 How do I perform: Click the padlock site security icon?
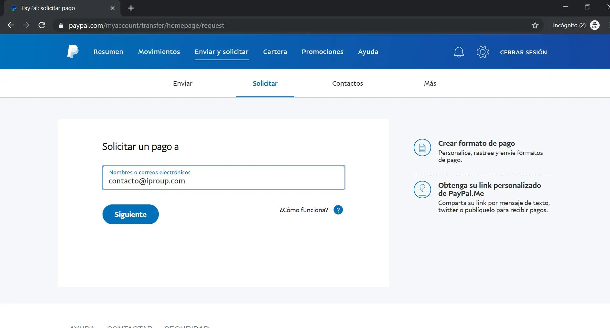[x=61, y=25]
